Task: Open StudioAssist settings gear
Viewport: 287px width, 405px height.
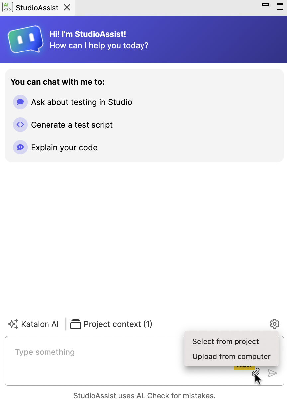Action: tap(274, 324)
